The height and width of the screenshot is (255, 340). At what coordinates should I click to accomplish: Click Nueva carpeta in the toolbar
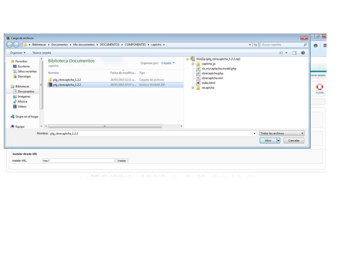tap(42, 53)
